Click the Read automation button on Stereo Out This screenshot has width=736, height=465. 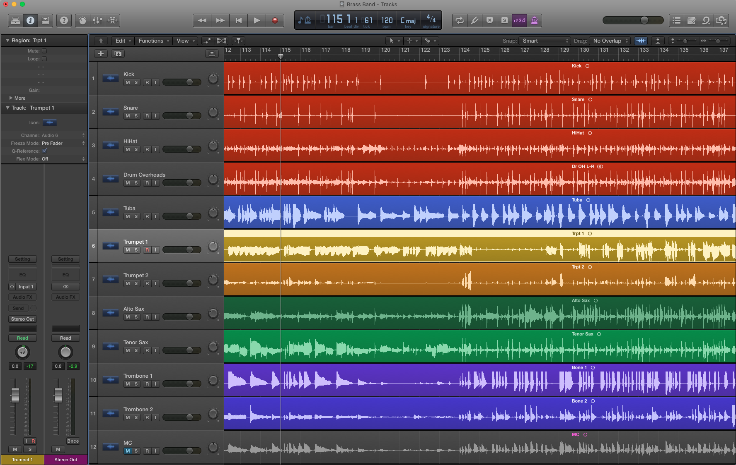pyautogui.click(x=65, y=338)
